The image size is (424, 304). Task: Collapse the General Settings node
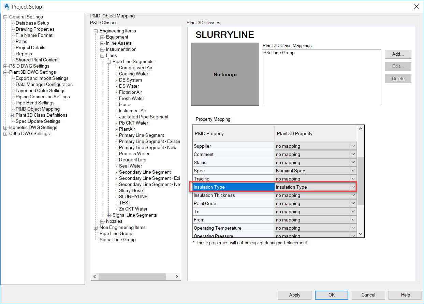pyautogui.click(x=5, y=17)
